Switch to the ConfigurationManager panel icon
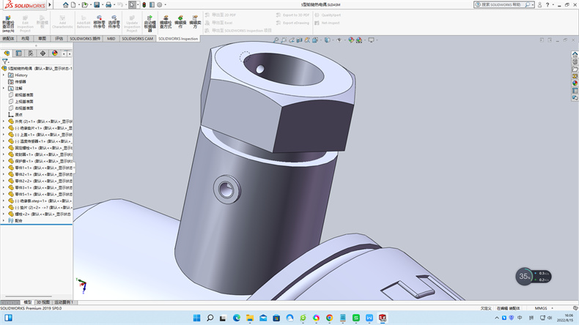Viewport: 579px width, 325px height. pos(30,53)
